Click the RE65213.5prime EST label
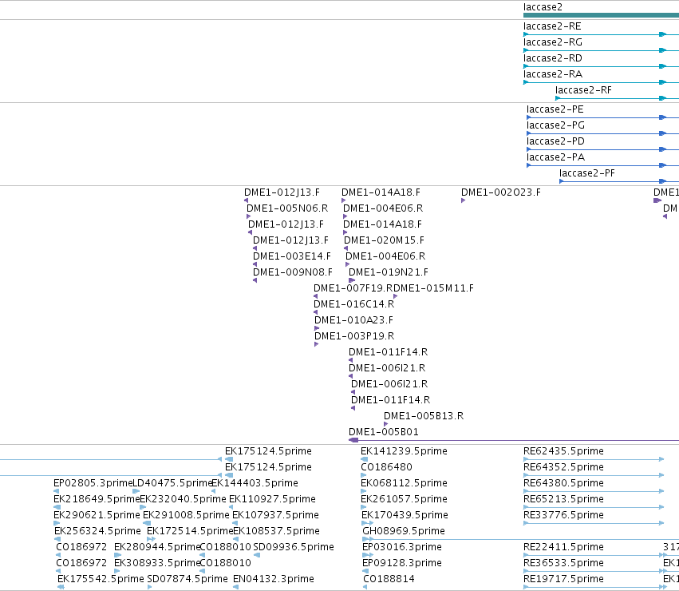Viewport: 679px width, 591px height. (x=563, y=499)
